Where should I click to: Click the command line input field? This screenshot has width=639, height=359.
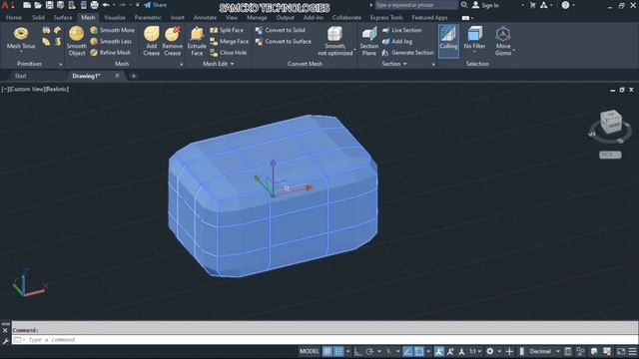point(324,339)
